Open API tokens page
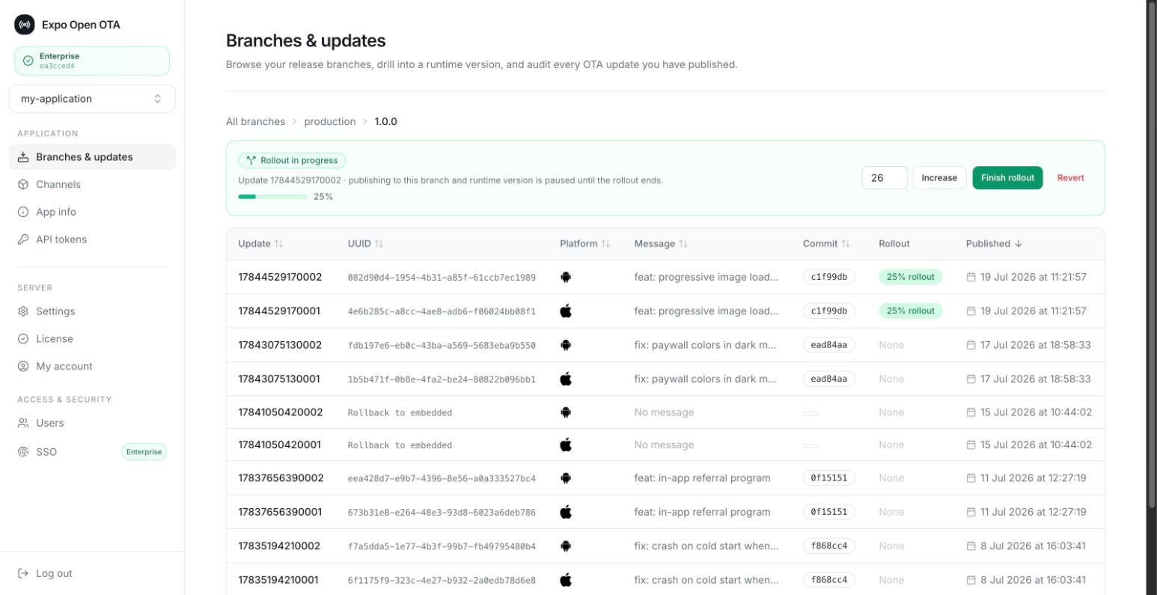This screenshot has width=1157, height=595. point(92,239)
